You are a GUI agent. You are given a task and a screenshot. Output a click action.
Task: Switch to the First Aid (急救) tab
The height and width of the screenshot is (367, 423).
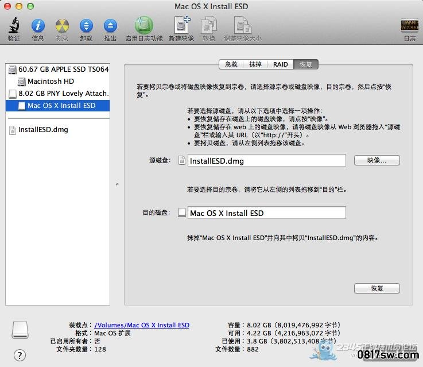pyautogui.click(x=231, y=64)
